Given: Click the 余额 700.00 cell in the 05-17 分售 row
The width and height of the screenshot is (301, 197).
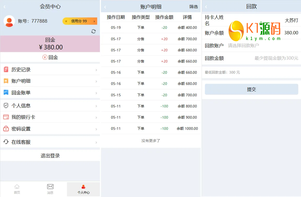Looking at the screenshot, I should tap(187, 39).
